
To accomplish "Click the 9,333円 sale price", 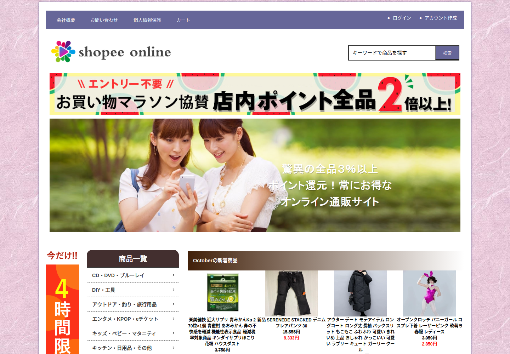I will click(x=291, y=338).
